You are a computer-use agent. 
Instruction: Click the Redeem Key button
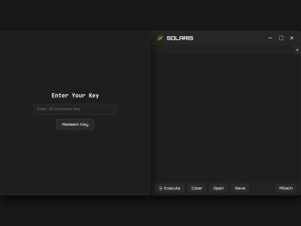click(x=75, y=124)
